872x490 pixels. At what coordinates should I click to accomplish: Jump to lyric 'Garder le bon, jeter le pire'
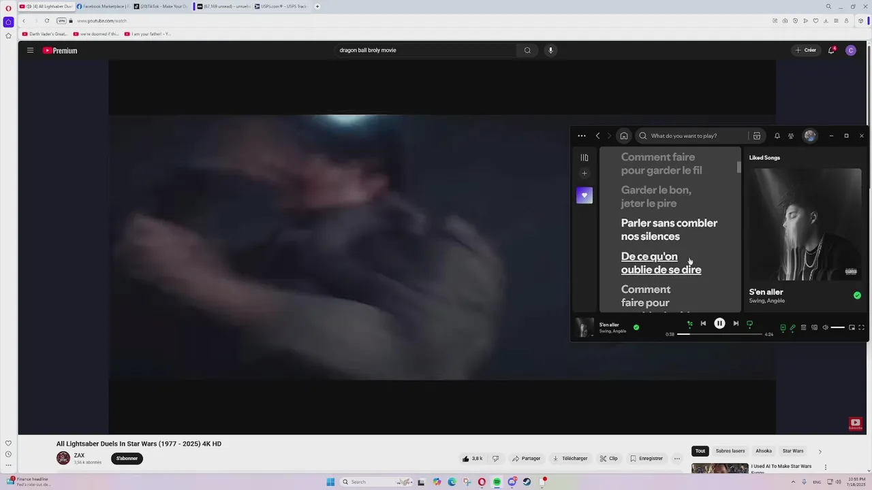[655, 197]
